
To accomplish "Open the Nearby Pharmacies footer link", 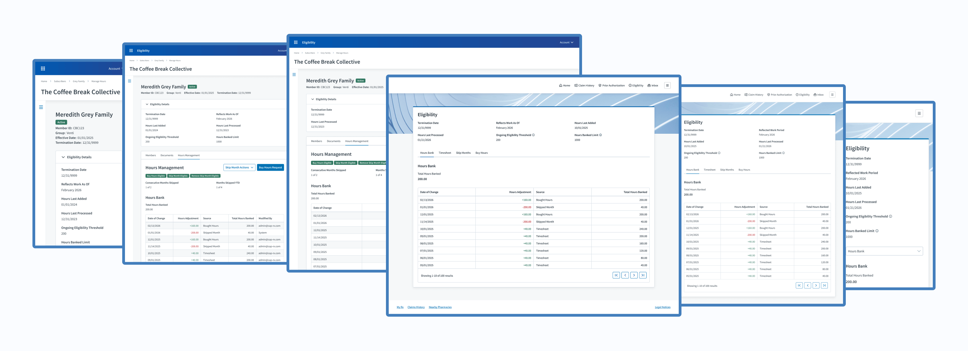I will pos(440,307).
